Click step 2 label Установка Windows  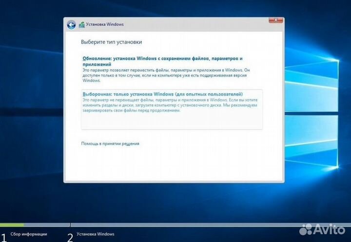[x=96, y=234]
